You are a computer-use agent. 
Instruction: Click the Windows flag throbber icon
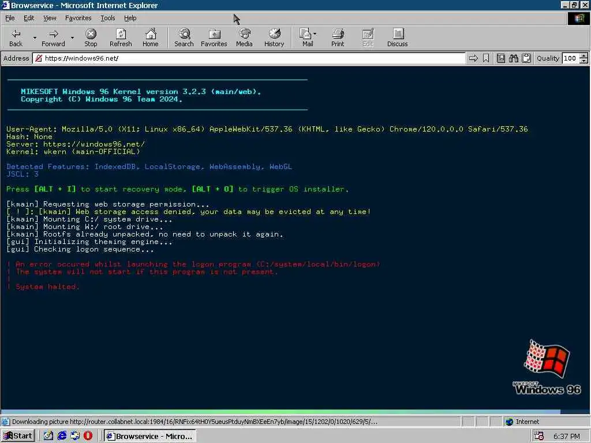pos(578,18)
